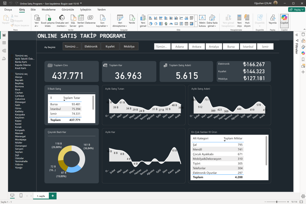Collapse the ribbon with chevron
This screenshot has height=204, width=306.
(x=304, y=29)
